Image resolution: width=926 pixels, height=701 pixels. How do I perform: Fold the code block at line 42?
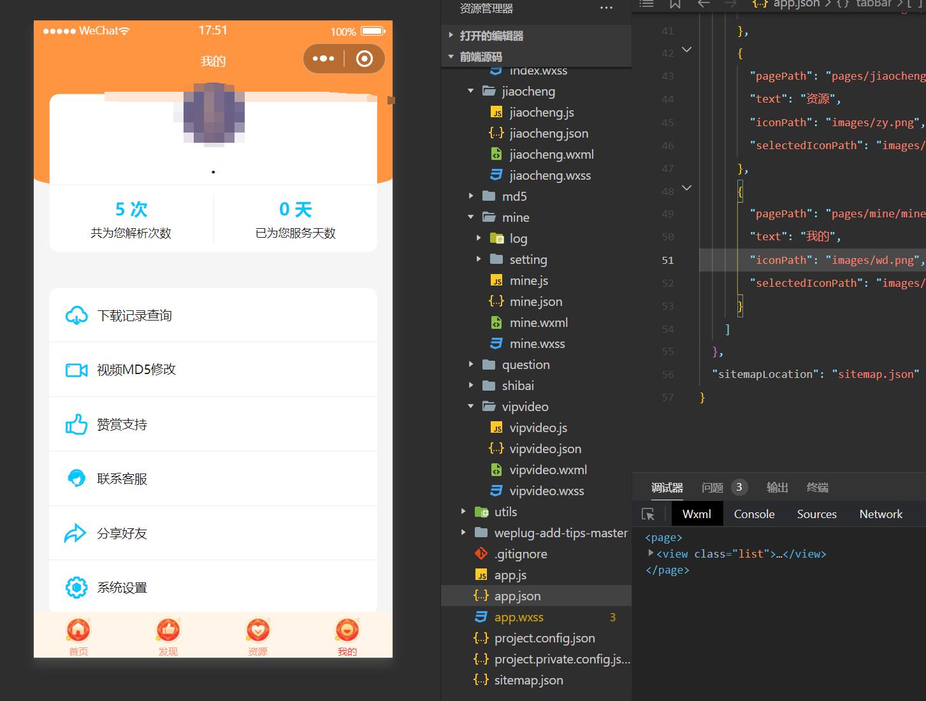(686, 50)
